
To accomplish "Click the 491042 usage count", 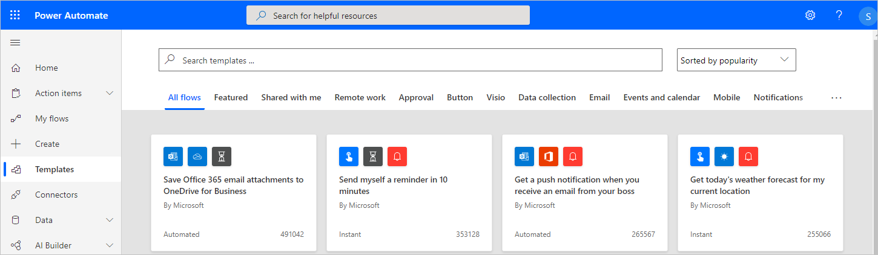I will point(292,234).
